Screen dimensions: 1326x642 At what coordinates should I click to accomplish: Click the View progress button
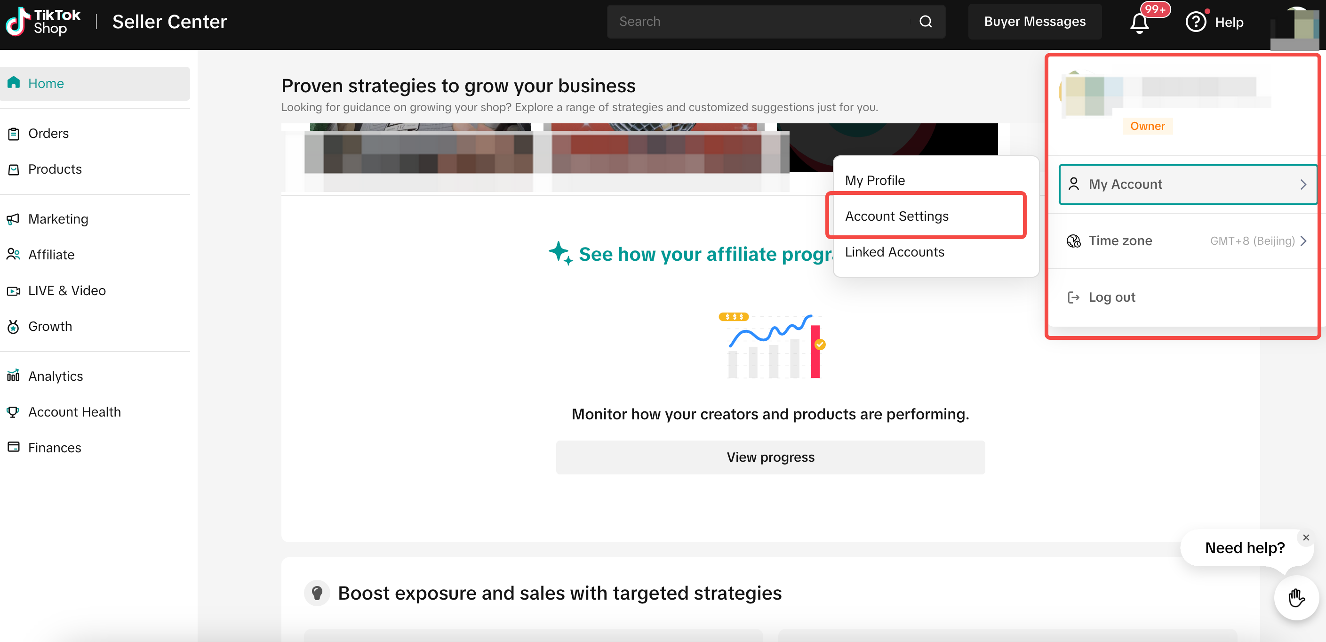click(770, 457)
